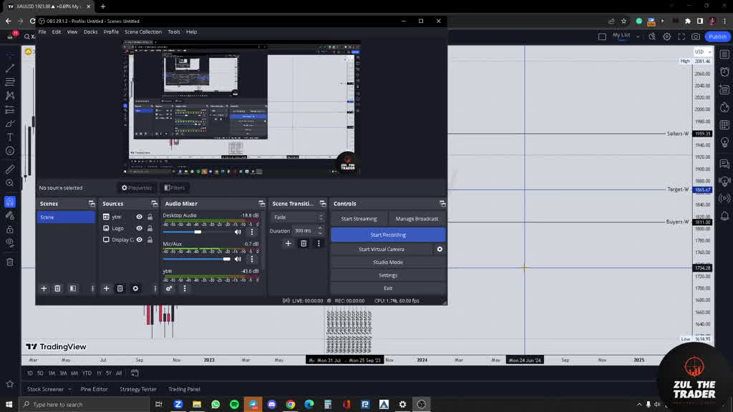Open the Fade transition dropdown

(x=297, y=217)
